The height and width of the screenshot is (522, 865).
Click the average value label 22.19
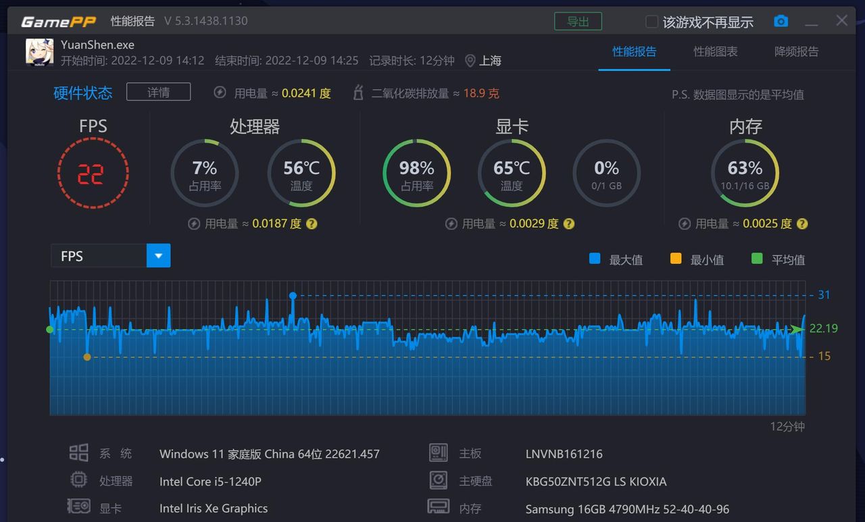click(x=824, y=329)
